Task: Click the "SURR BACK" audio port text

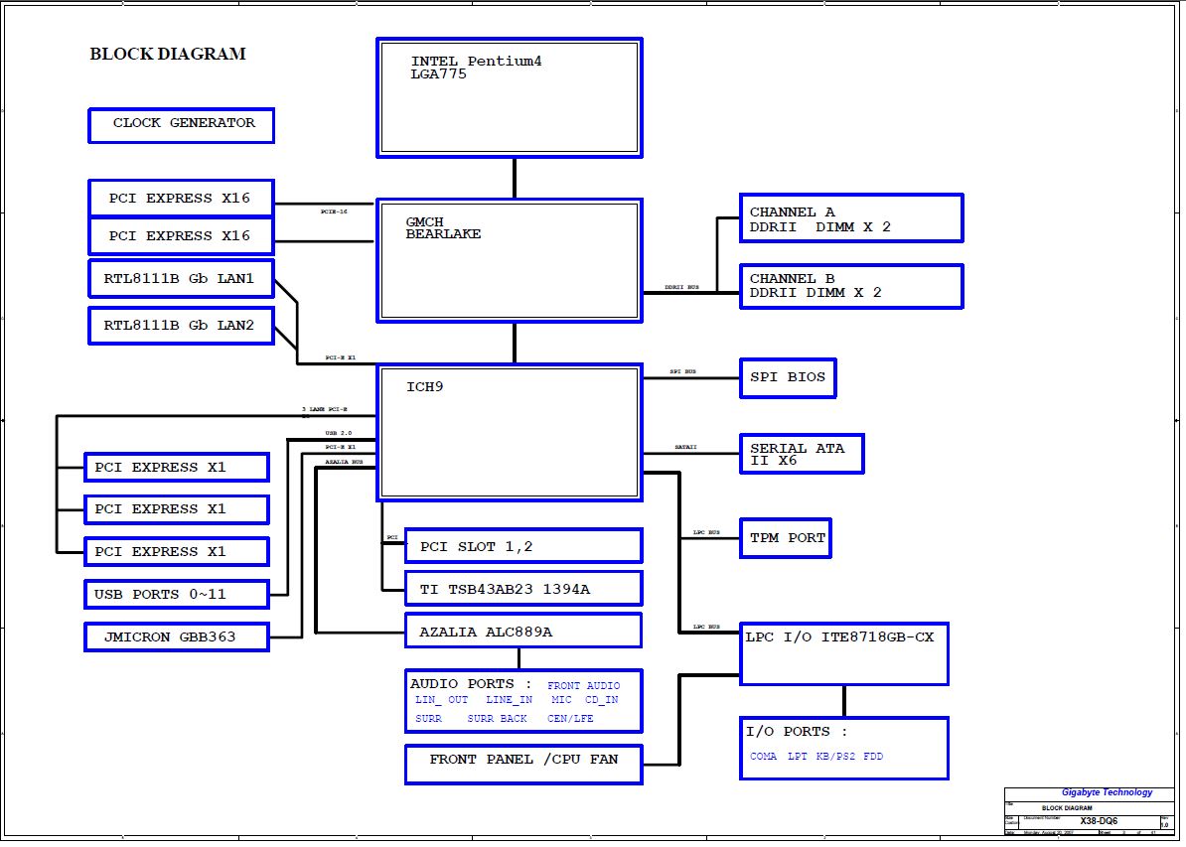Action: coord(497,719)
